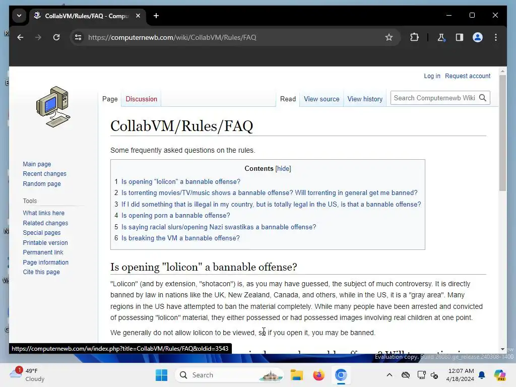Select the Read tab
Viewport: 516px width, 387px height.
(288, 99)
